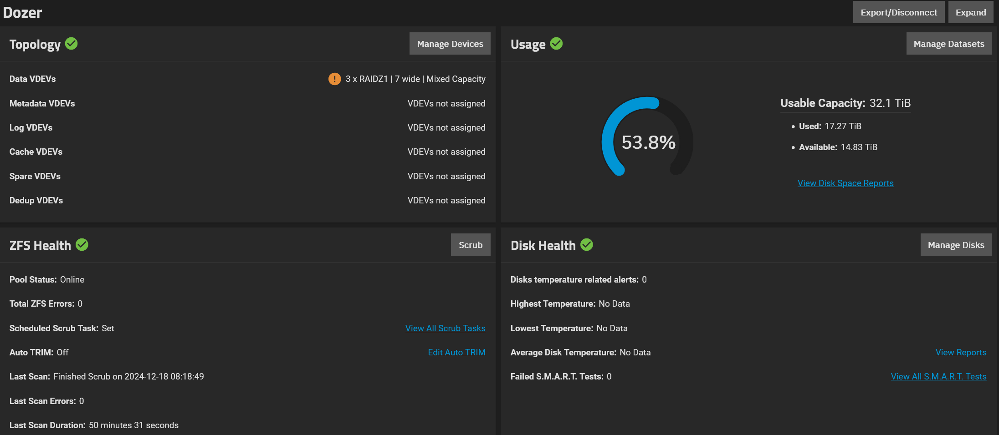Click the Dozer pool title
Viewport: 999px width, 435px height.
point(22,12)
